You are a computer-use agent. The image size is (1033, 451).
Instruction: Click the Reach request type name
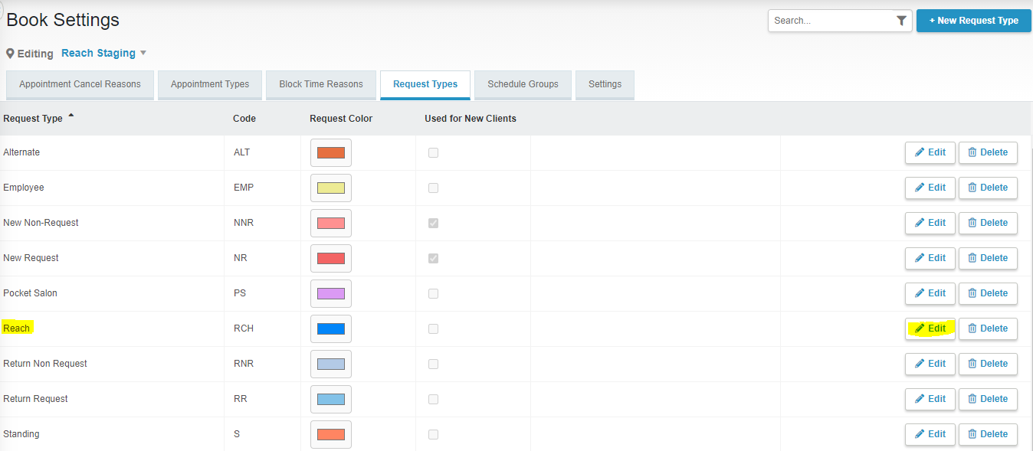[x=16, y=328]
